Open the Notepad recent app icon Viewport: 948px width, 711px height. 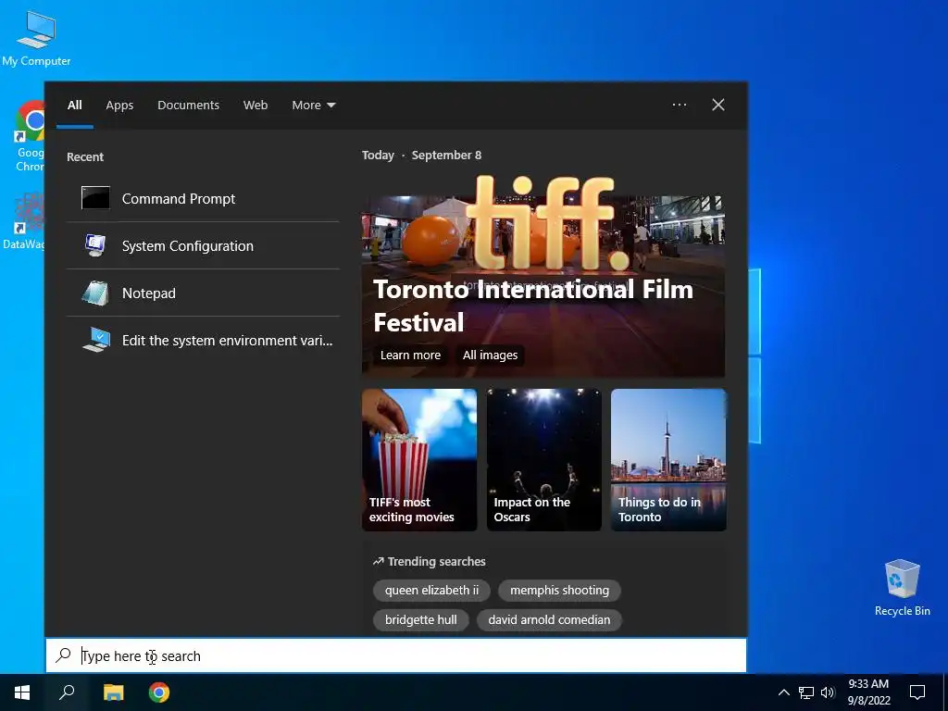coord(95,293)
